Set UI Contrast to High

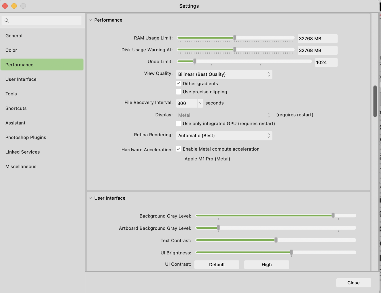(x=266, y=265)
